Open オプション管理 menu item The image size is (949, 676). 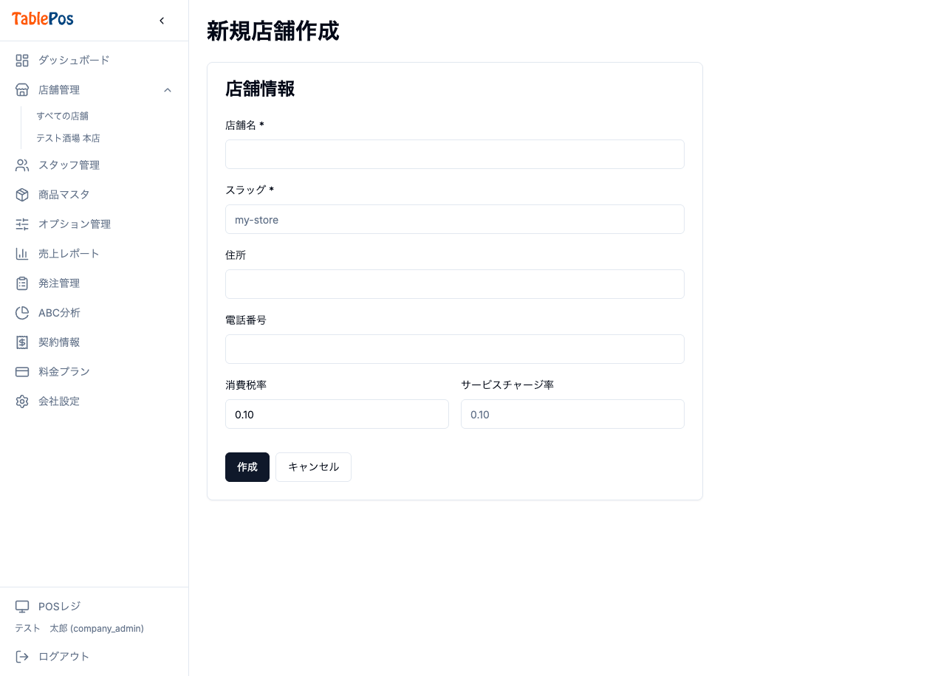point(94,224)
